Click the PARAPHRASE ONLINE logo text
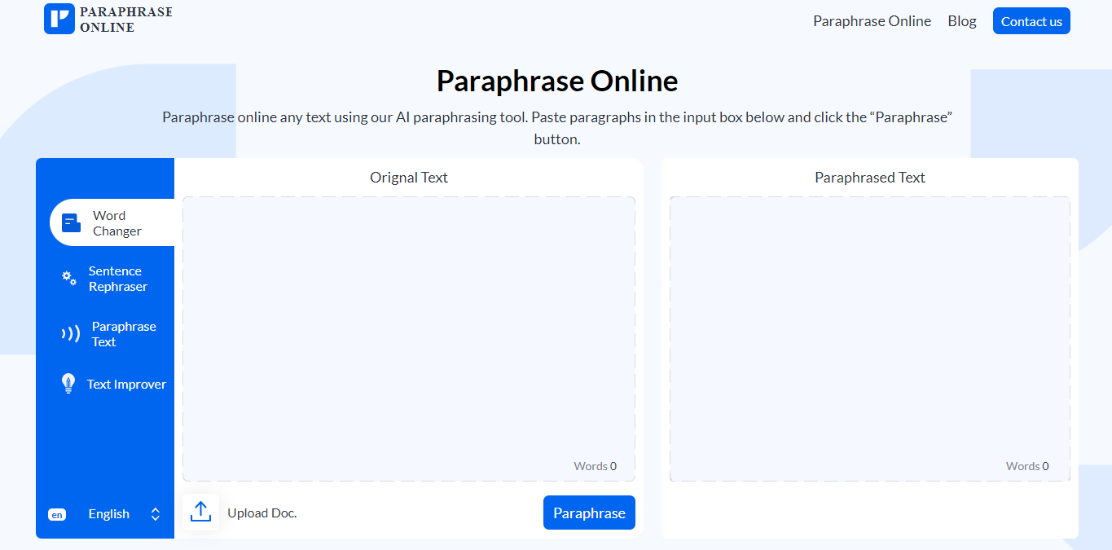 [125, 20]
